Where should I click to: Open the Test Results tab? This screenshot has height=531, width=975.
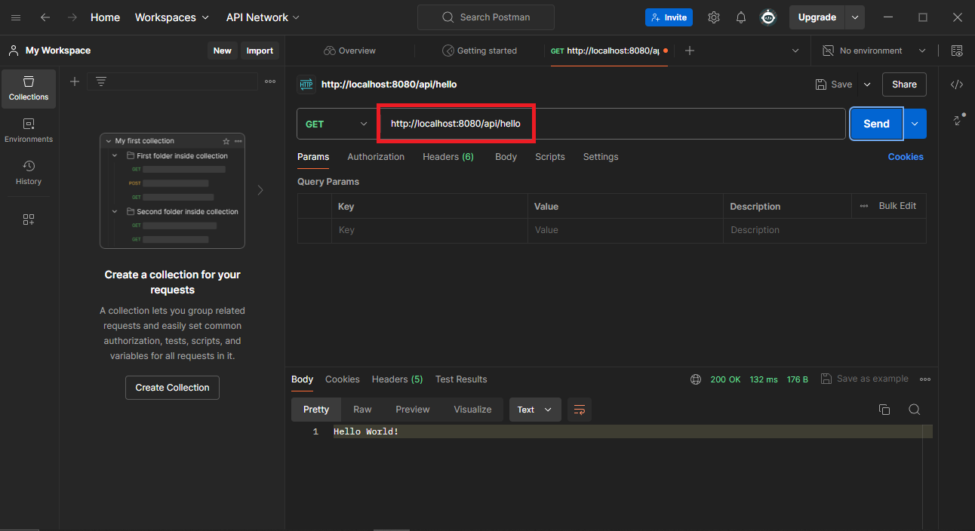(461, 379)
